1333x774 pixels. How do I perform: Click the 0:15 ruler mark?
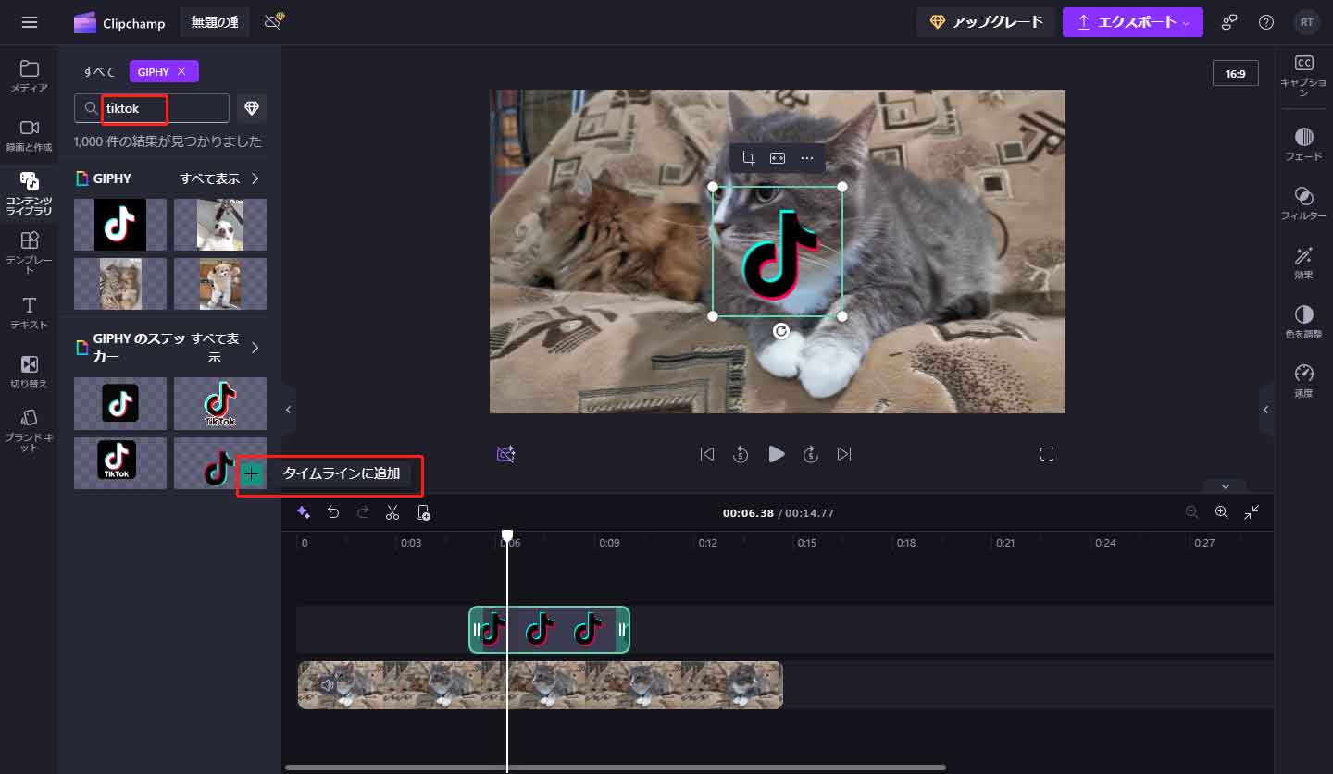click(x=807, y=543)
